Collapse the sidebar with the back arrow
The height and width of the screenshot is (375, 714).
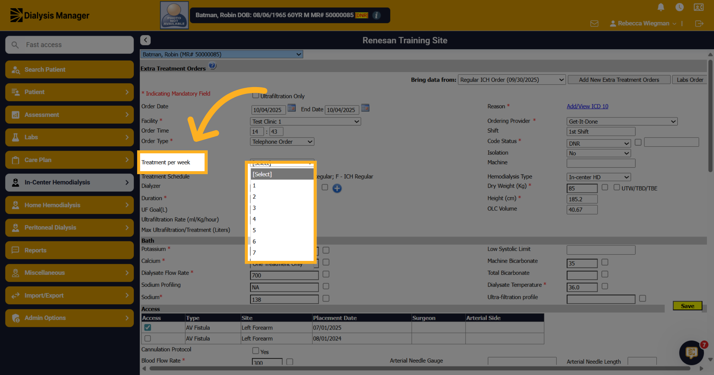(145, 40)
